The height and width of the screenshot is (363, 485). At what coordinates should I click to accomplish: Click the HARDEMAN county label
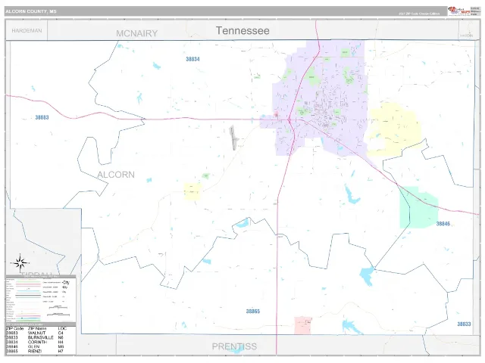[x=27, y=30]
